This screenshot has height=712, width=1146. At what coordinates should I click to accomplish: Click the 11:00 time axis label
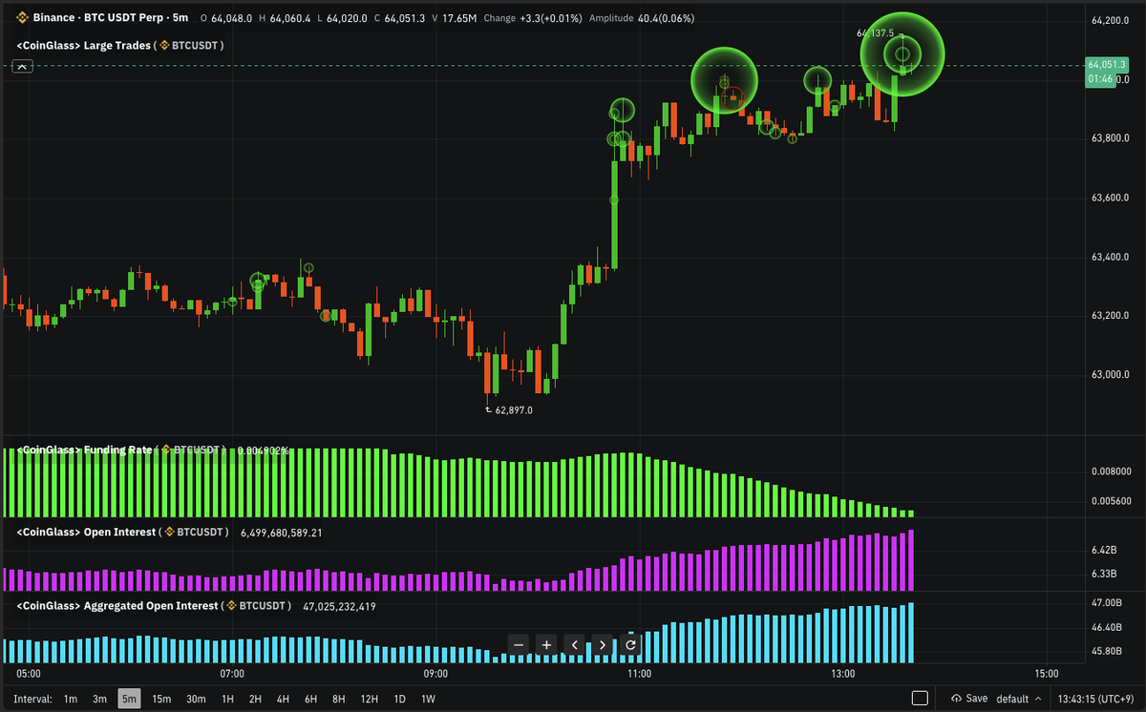point(639,674)
